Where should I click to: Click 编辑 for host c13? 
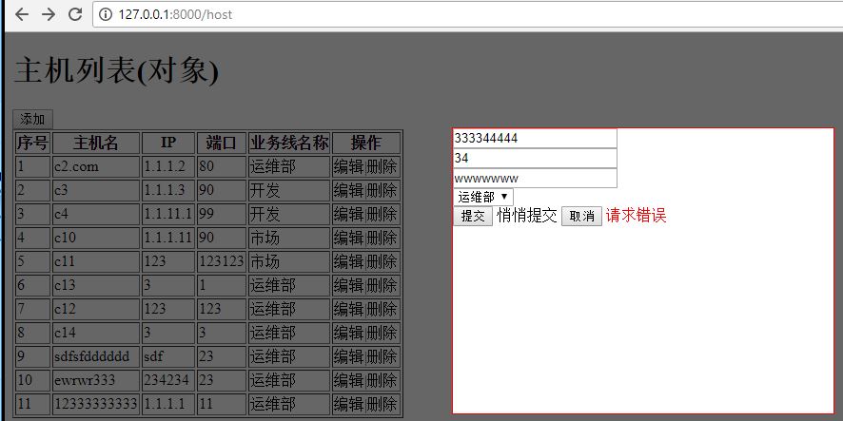click(x=349, y=285)
